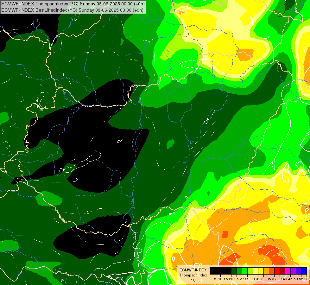This screenshot has width=310, height=285.
Task: Pick the purple 45-50 legend swatch
Action: 293,271
